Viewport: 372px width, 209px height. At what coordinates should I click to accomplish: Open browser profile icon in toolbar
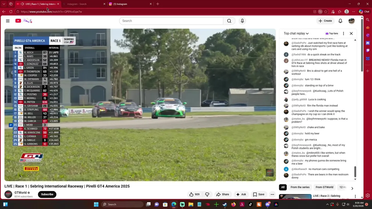pos(346,12)
